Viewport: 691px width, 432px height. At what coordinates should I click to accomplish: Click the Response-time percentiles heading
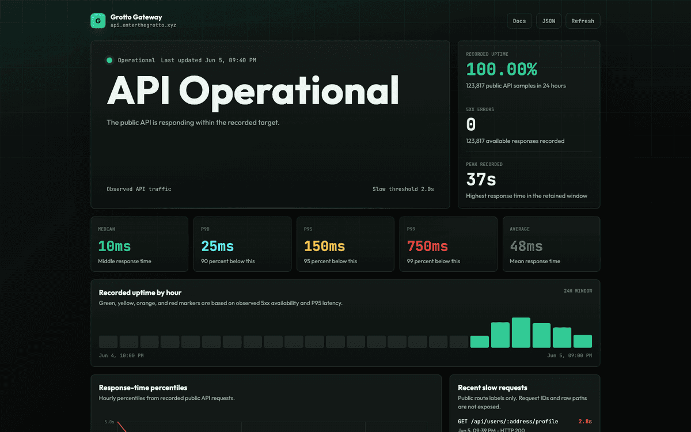tap(143, 388)
